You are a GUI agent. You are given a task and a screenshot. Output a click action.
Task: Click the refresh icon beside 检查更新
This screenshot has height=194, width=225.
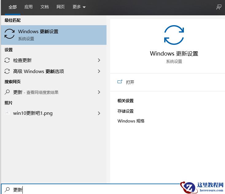point(7,60)
